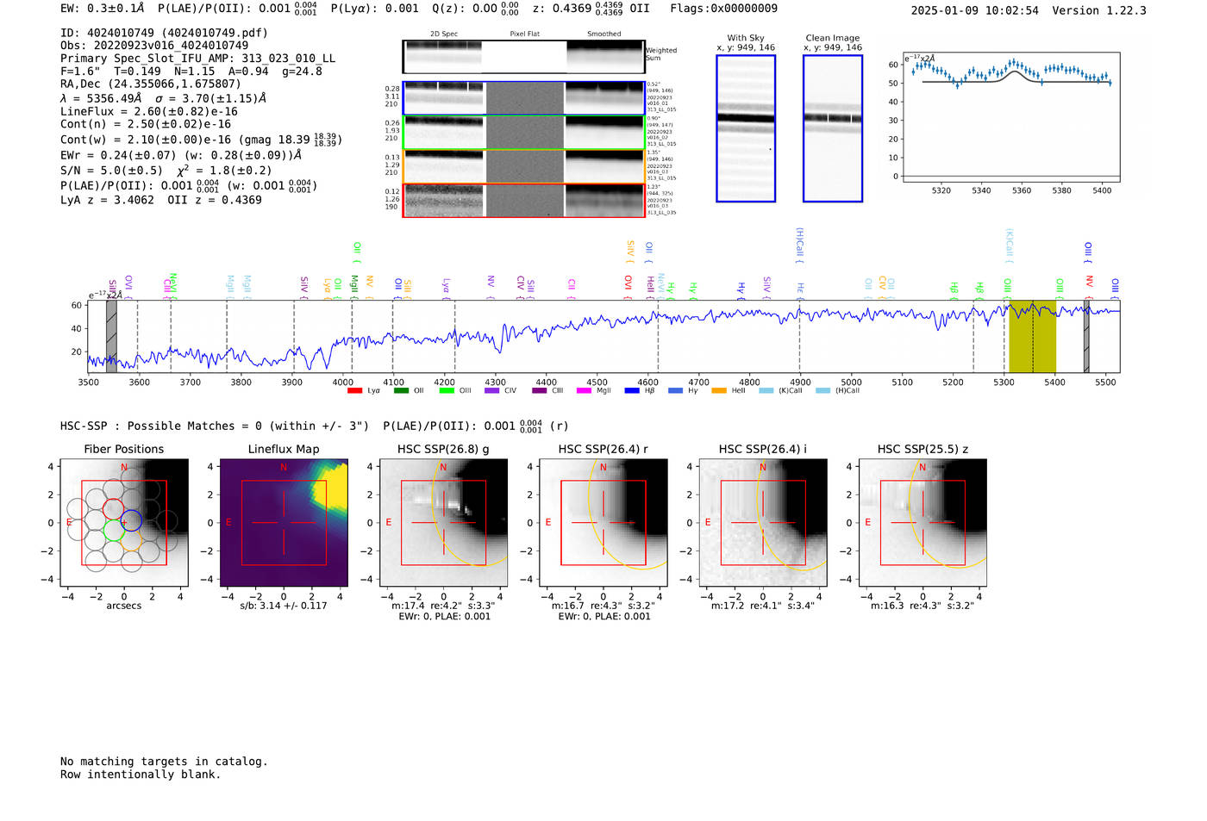Click the Flags:0x00000009 header value
This screenshot has width=1207, height=821.
click(x=723, y=8)
